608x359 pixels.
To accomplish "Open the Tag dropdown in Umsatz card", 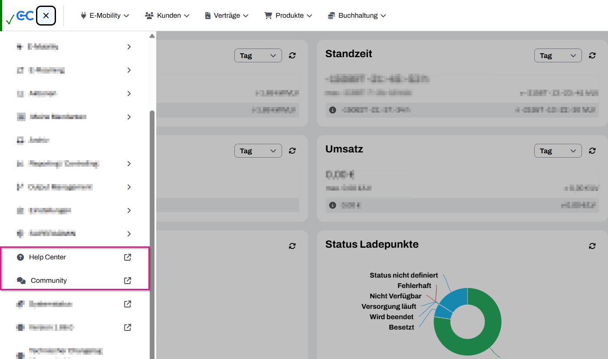I will point(558,151).
